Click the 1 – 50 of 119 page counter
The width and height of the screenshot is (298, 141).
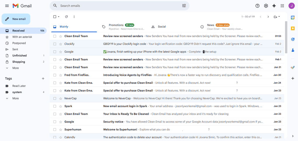[248, 17]
